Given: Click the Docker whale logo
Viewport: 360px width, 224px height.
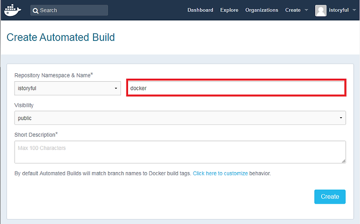Looking at the screenshot, I should (12, 10).
